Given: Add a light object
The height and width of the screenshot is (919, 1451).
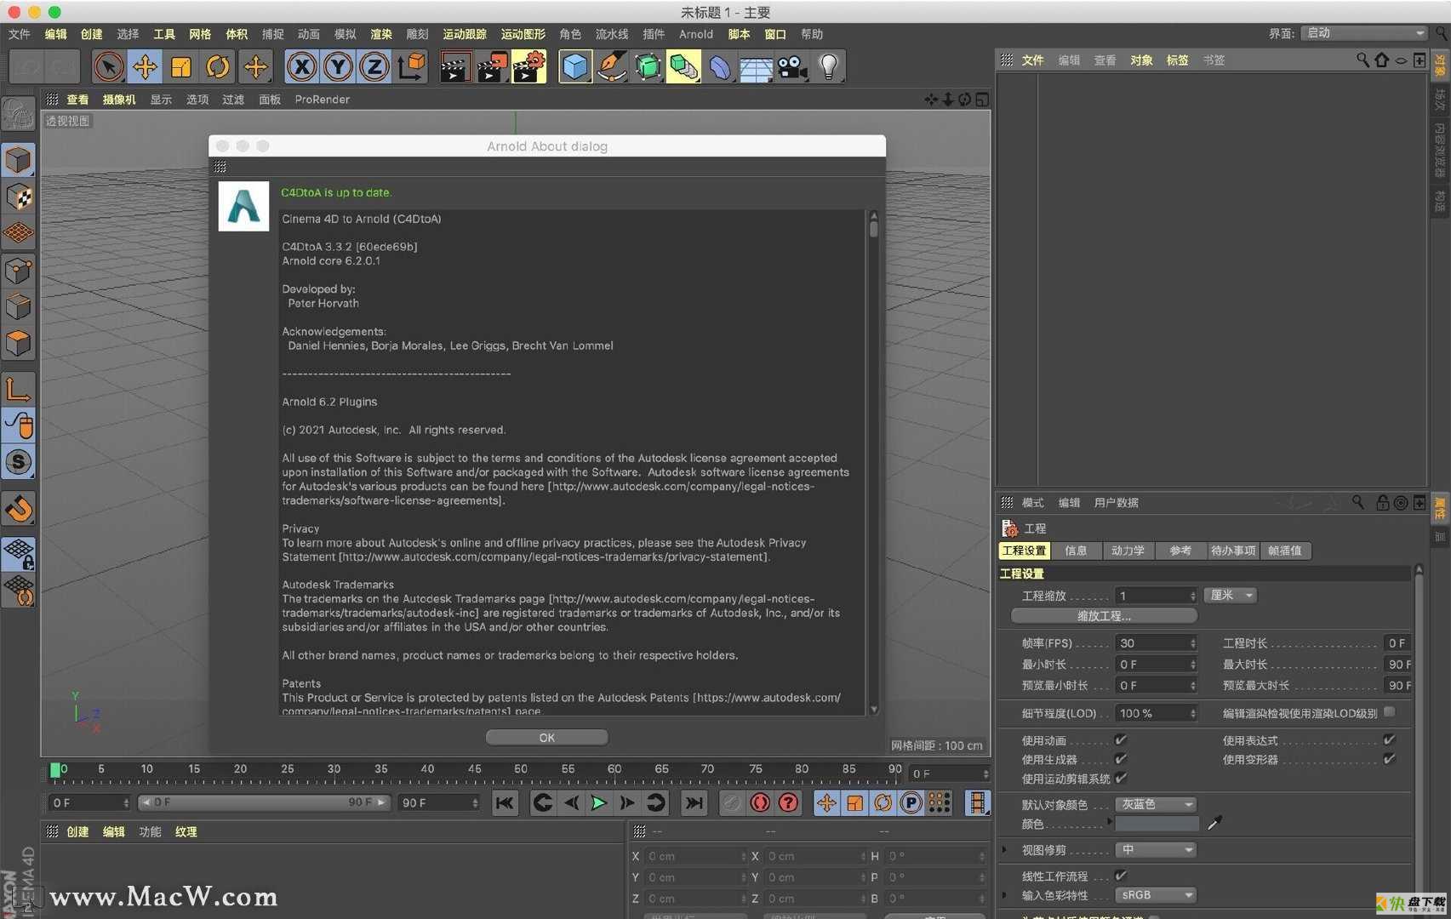Looking at the screenshot, I should (x=829, y=66).
